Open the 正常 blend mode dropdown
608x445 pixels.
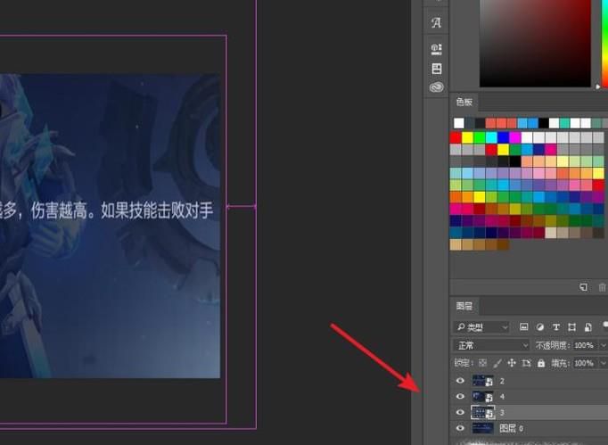491,345
